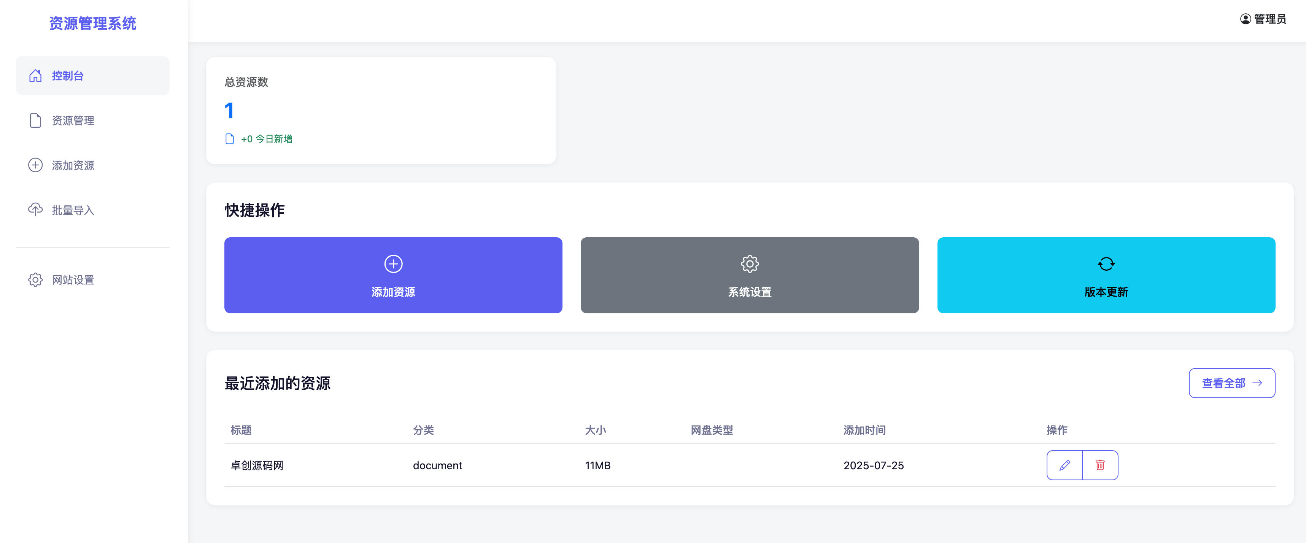Click the 大小 column header
Viewport: 1306px width, 543px height.
click(595, 430)
